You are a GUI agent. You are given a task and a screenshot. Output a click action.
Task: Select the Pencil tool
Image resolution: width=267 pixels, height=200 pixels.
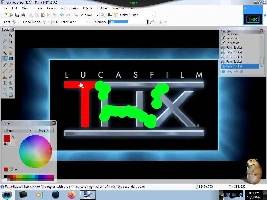tap(5, 71)
